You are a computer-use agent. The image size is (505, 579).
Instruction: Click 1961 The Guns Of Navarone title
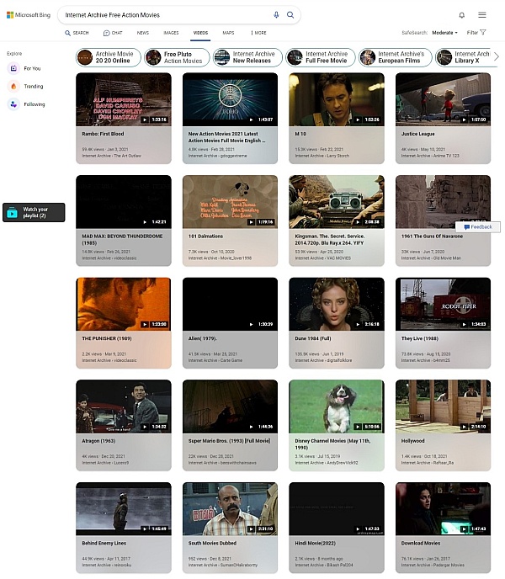point(432,236)
